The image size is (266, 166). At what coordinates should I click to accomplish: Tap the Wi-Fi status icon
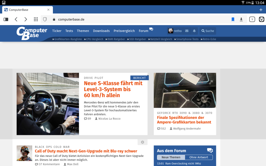pyautogui.click(x=243, y=3)
